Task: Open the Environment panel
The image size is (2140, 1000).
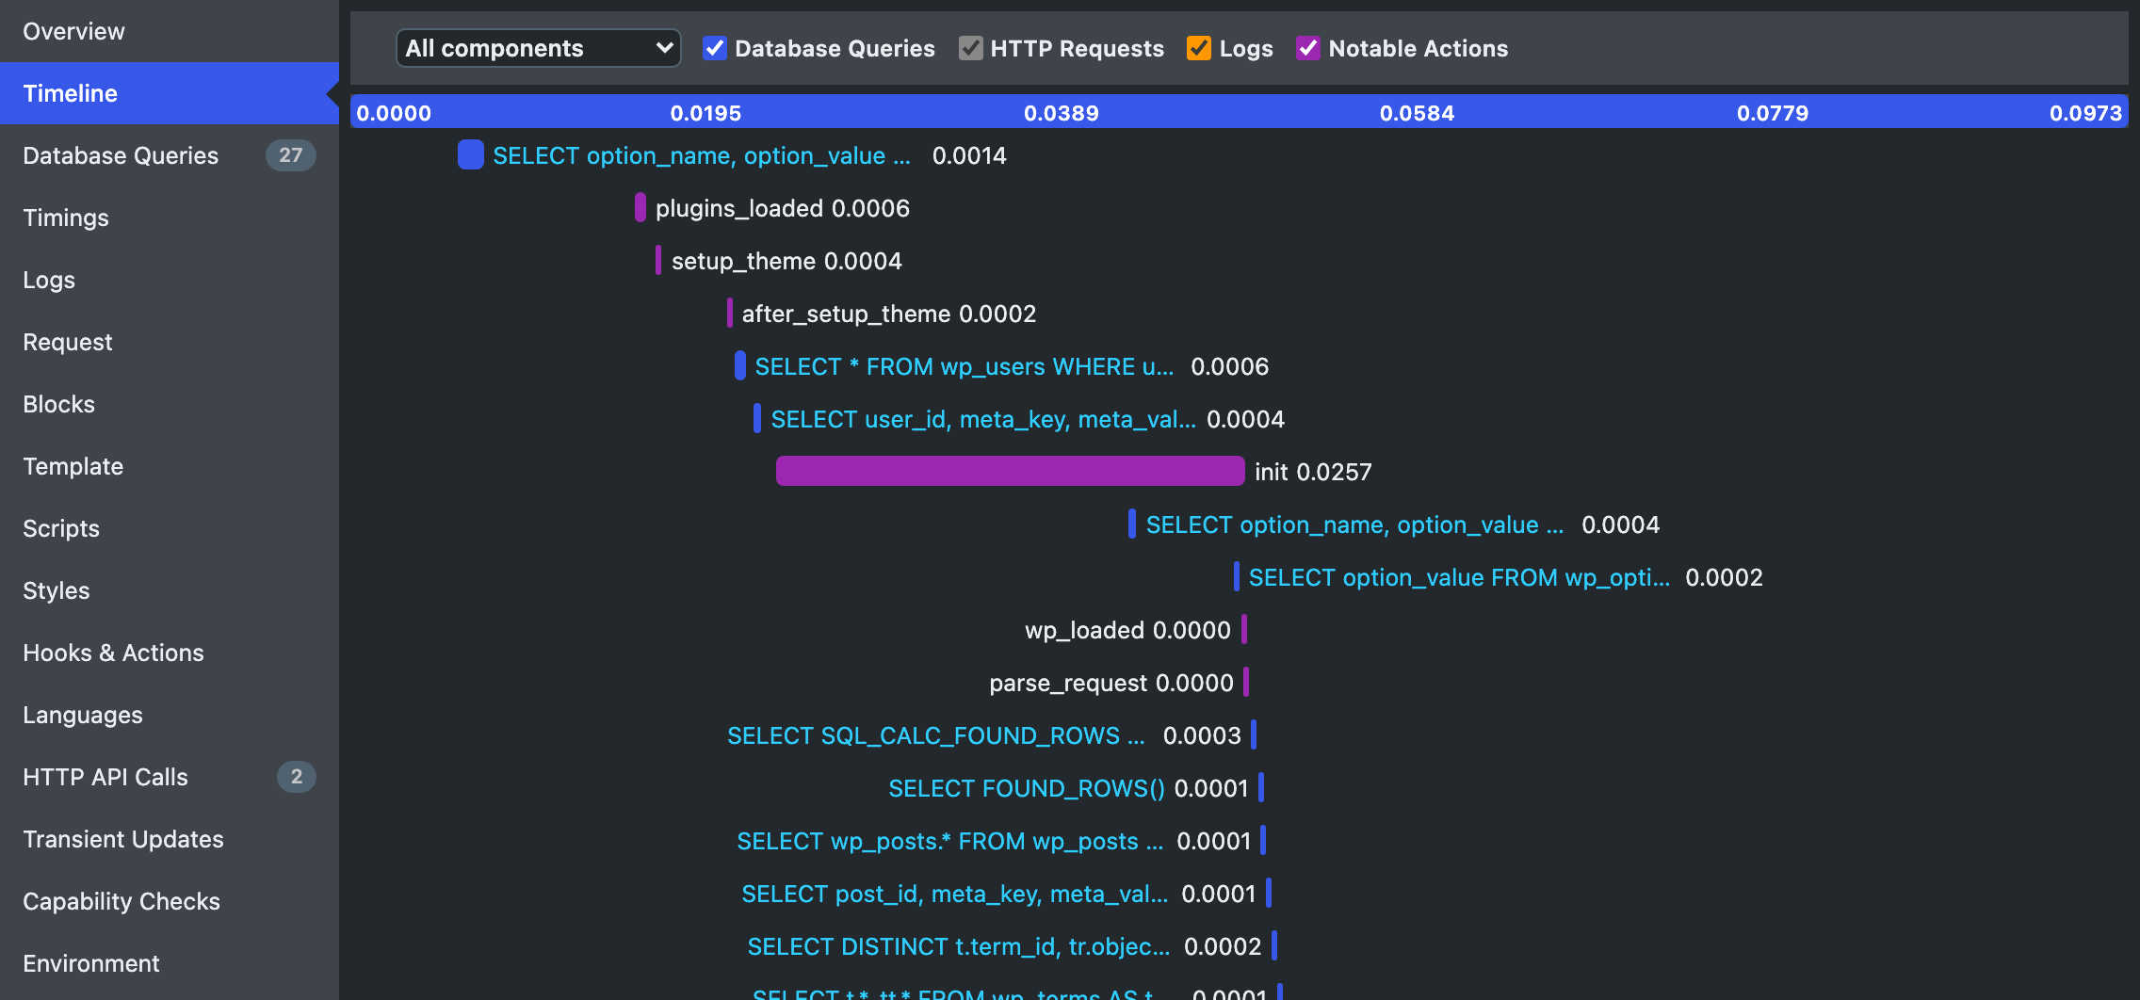Action: pos(91,963)
